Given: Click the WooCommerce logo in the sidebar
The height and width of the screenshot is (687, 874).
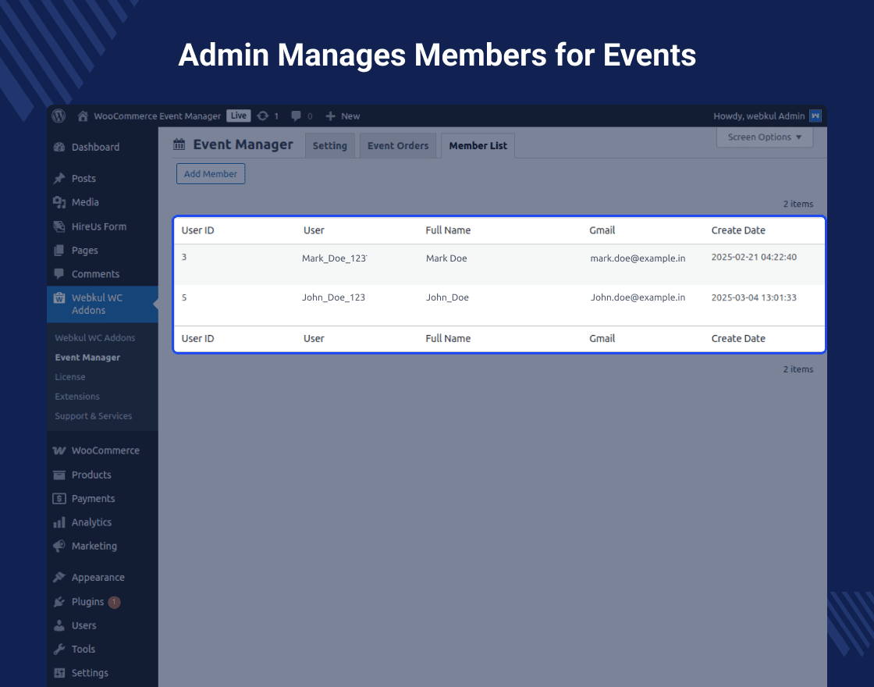Looking at the screenshot, I should coord(59,450).
